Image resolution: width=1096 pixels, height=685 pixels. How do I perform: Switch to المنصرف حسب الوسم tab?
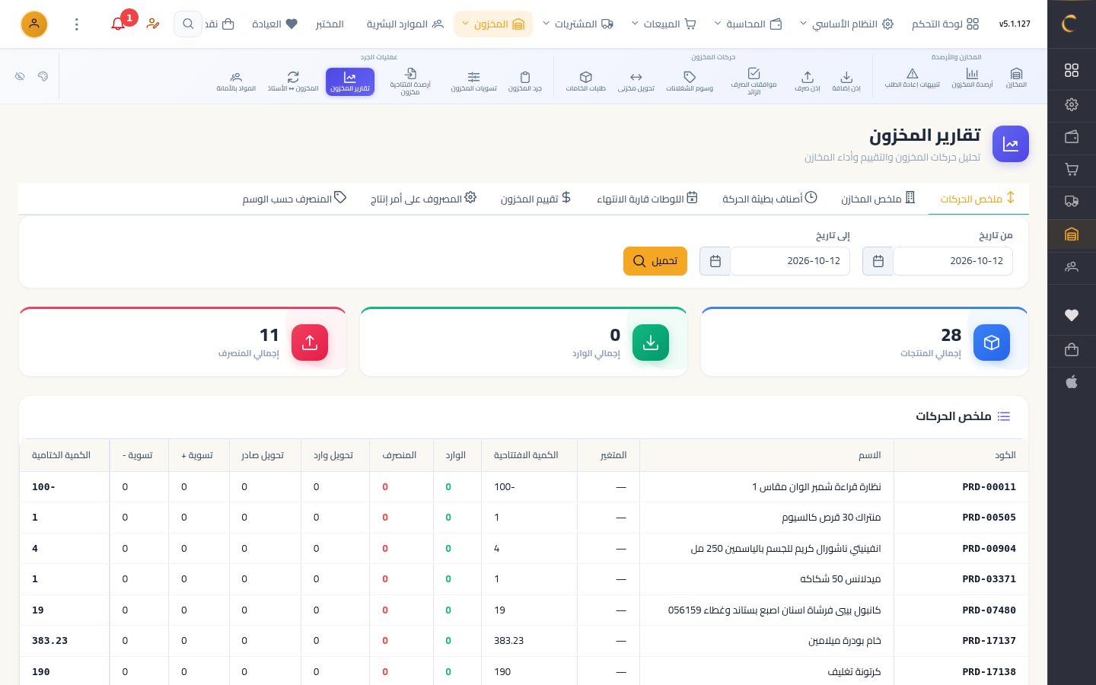pyautogui.click(x=295, y=199)
